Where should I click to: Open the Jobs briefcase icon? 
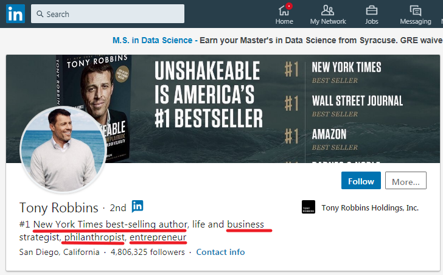(x=371, y=10)
